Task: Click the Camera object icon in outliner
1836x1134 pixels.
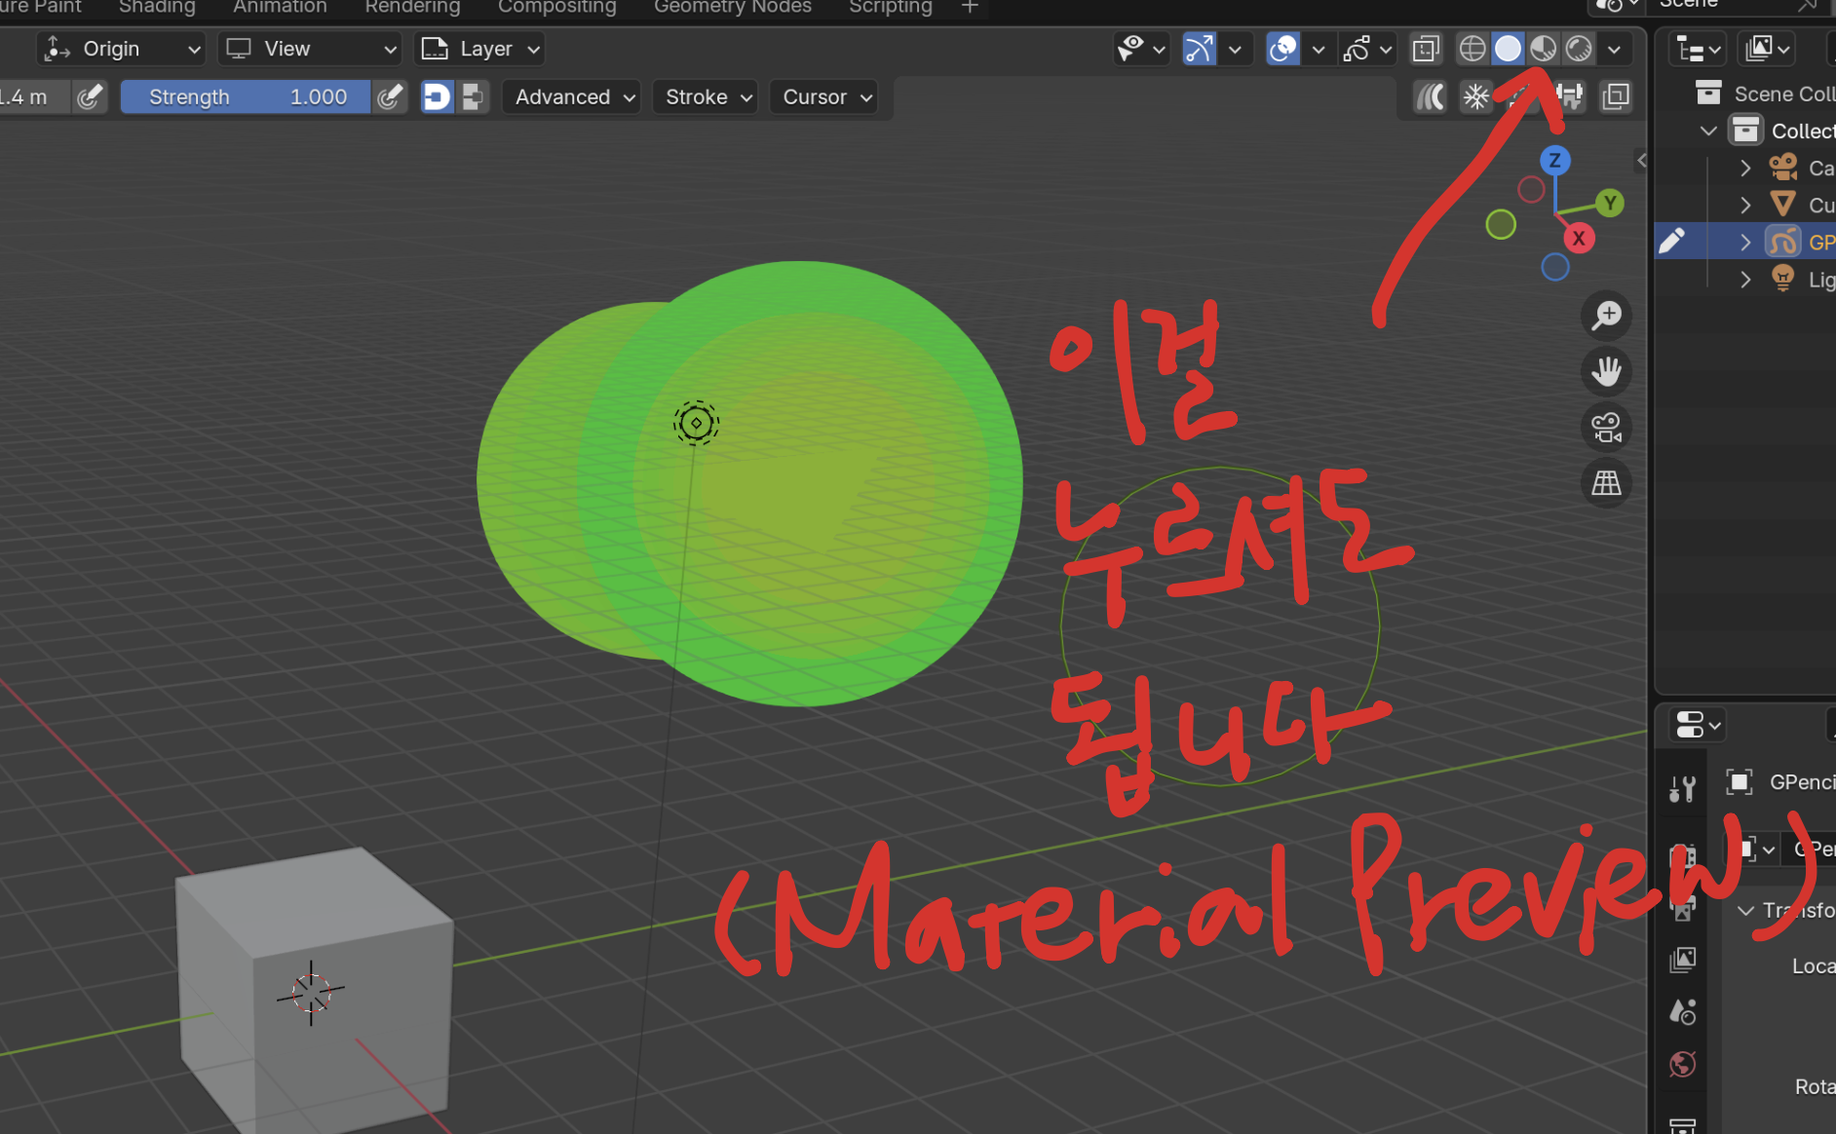Action: [1782, 168]
